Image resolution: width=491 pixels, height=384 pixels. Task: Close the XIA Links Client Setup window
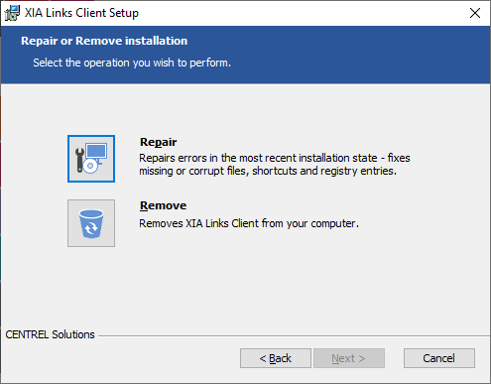click(475, 13)
